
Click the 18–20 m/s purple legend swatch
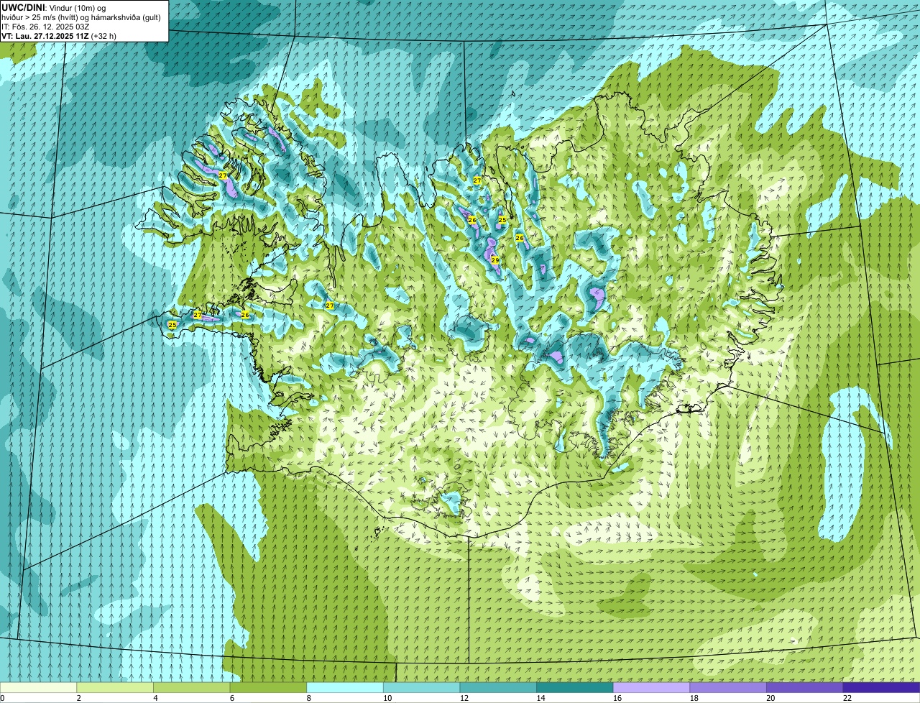(x=728, y=687)
